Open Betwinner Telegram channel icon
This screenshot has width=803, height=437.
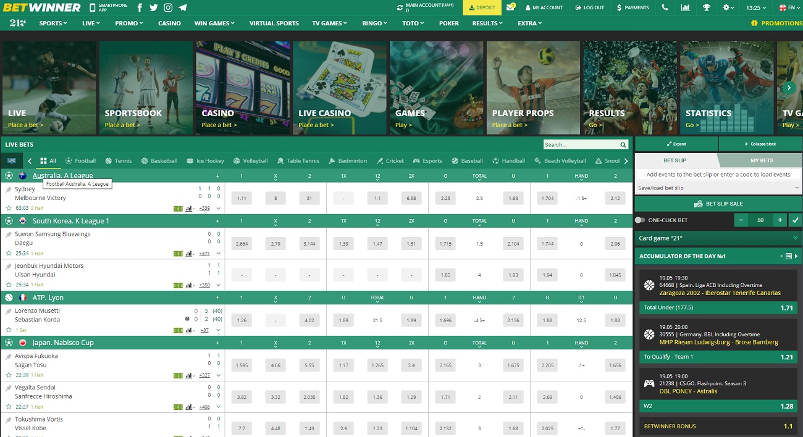[x=183, y=8]
